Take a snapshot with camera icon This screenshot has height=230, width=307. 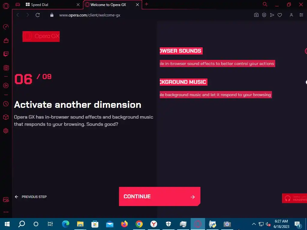[x=256, y=15]
